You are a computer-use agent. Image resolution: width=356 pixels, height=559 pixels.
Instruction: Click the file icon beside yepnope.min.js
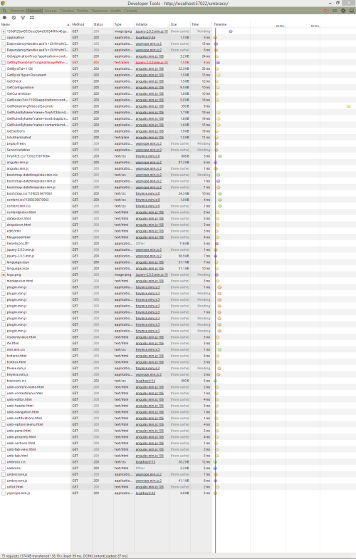coord(4,493)
